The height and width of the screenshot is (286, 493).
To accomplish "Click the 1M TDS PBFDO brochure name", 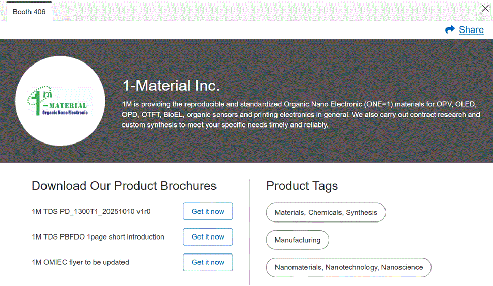I will click(98, 237).
